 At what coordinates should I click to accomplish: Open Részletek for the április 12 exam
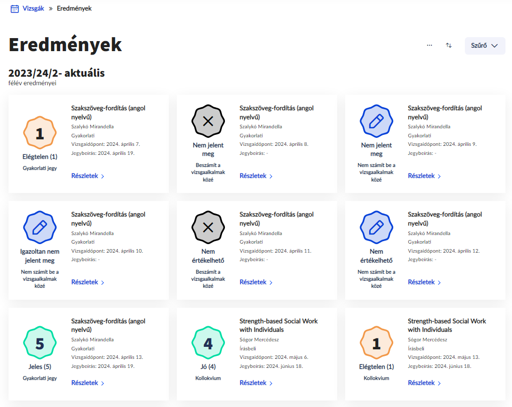click(424, 282)
